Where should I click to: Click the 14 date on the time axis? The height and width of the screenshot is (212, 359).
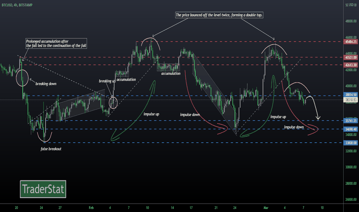coord(173,208)
